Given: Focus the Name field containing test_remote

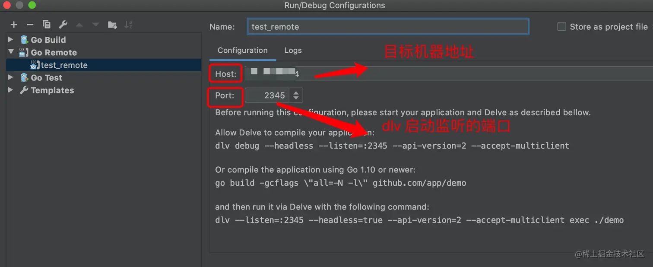Looking at the screenshot, I should [388, 27].
